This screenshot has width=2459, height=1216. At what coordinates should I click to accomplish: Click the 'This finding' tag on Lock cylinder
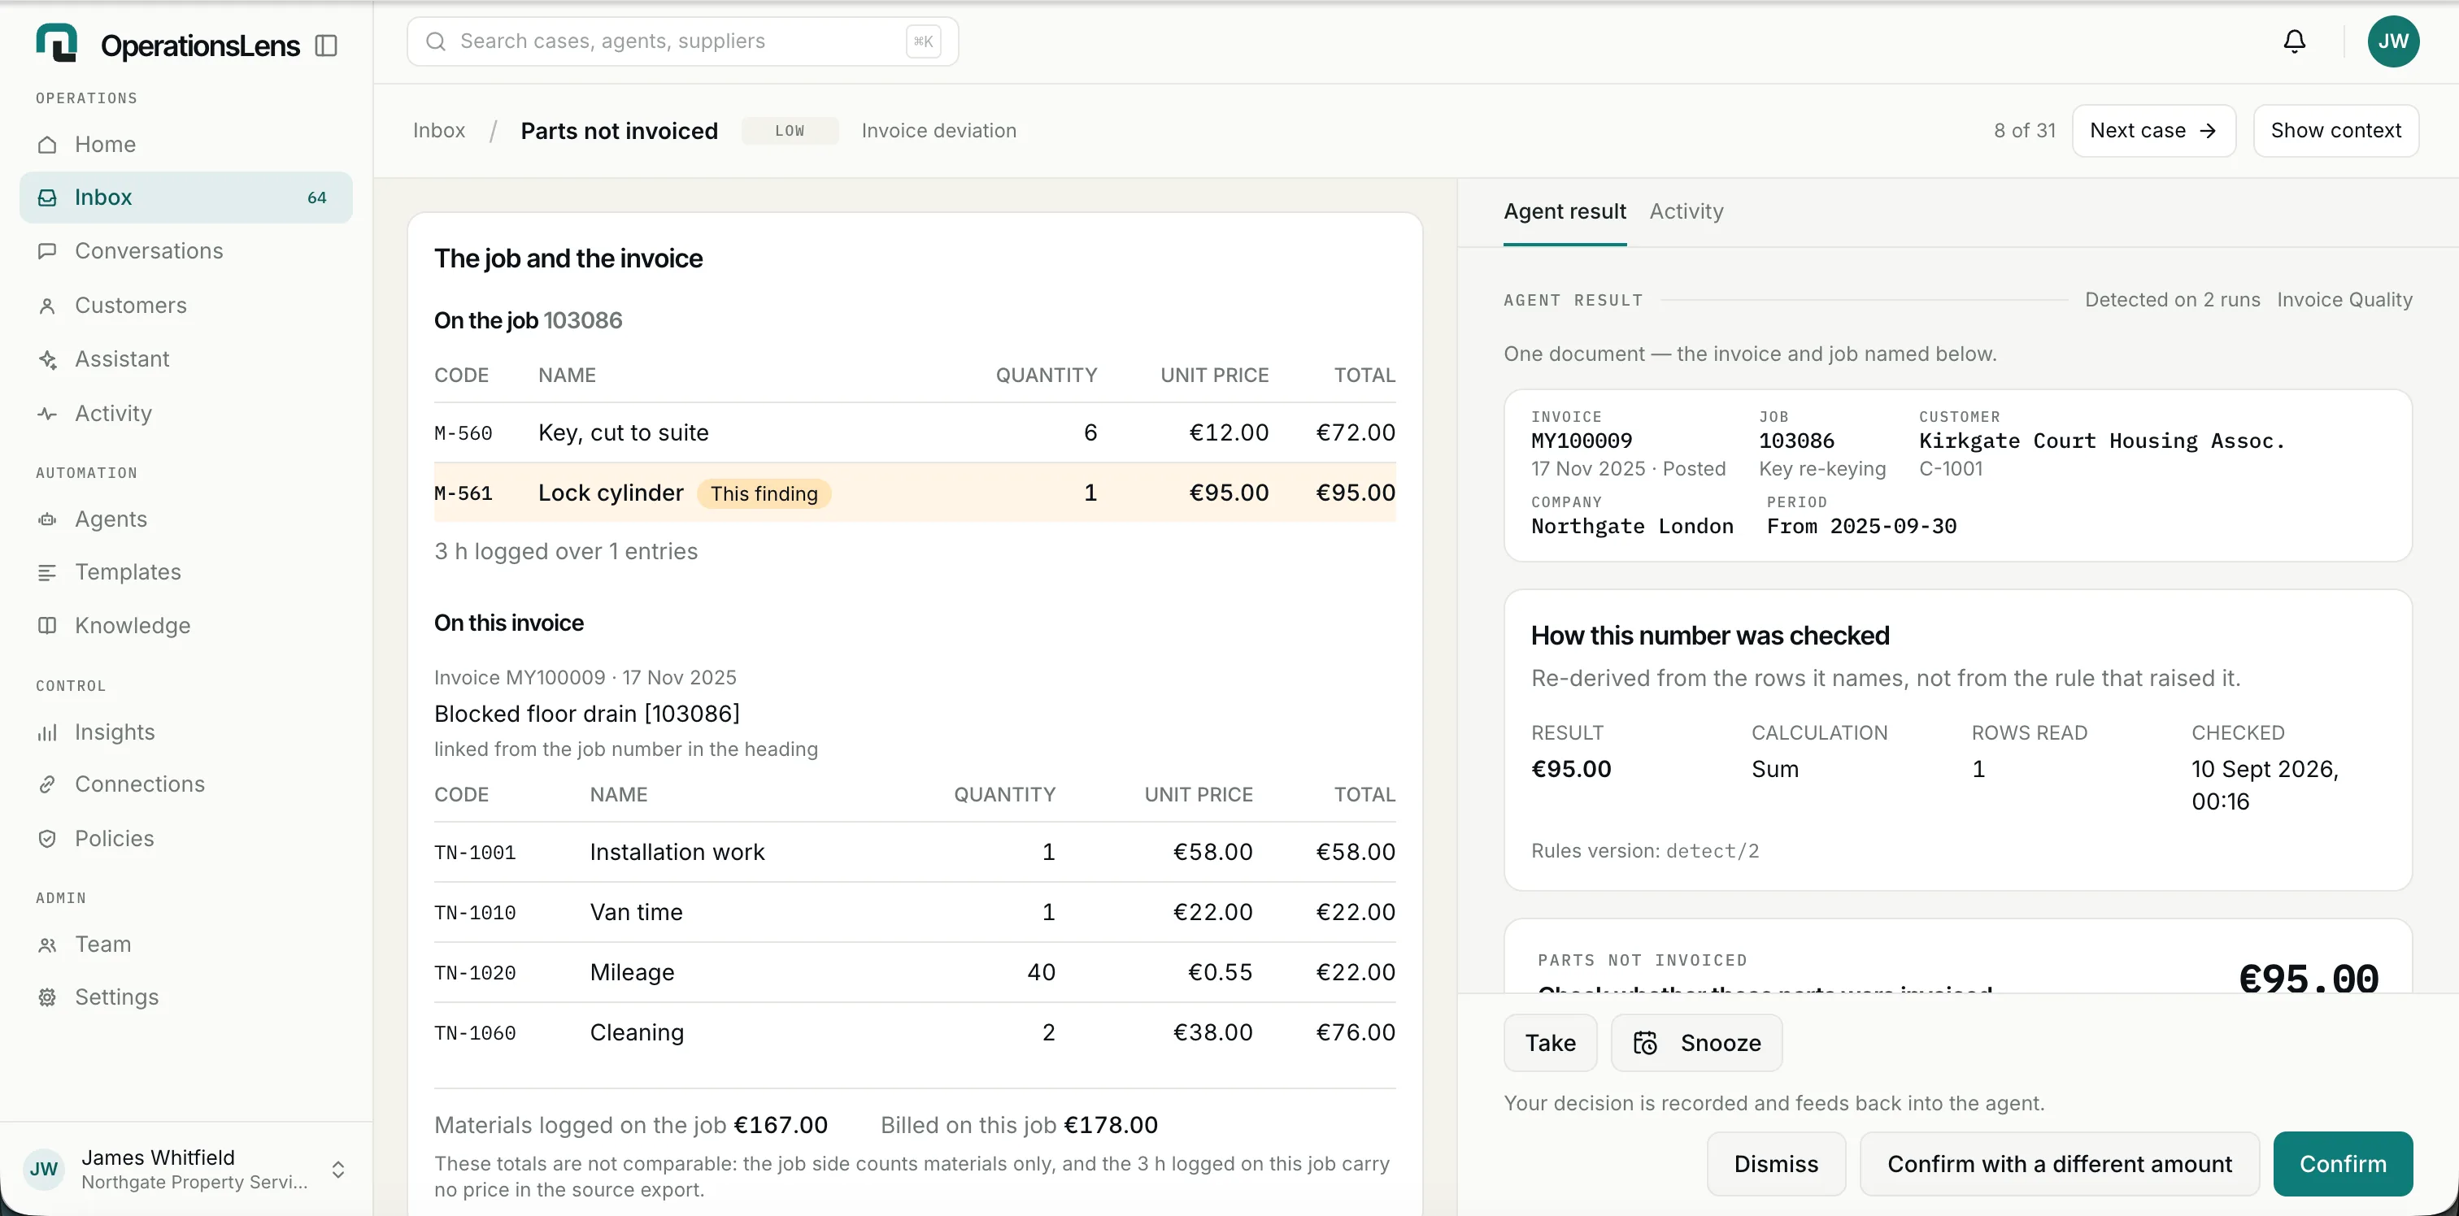click(x=764, y=493)
